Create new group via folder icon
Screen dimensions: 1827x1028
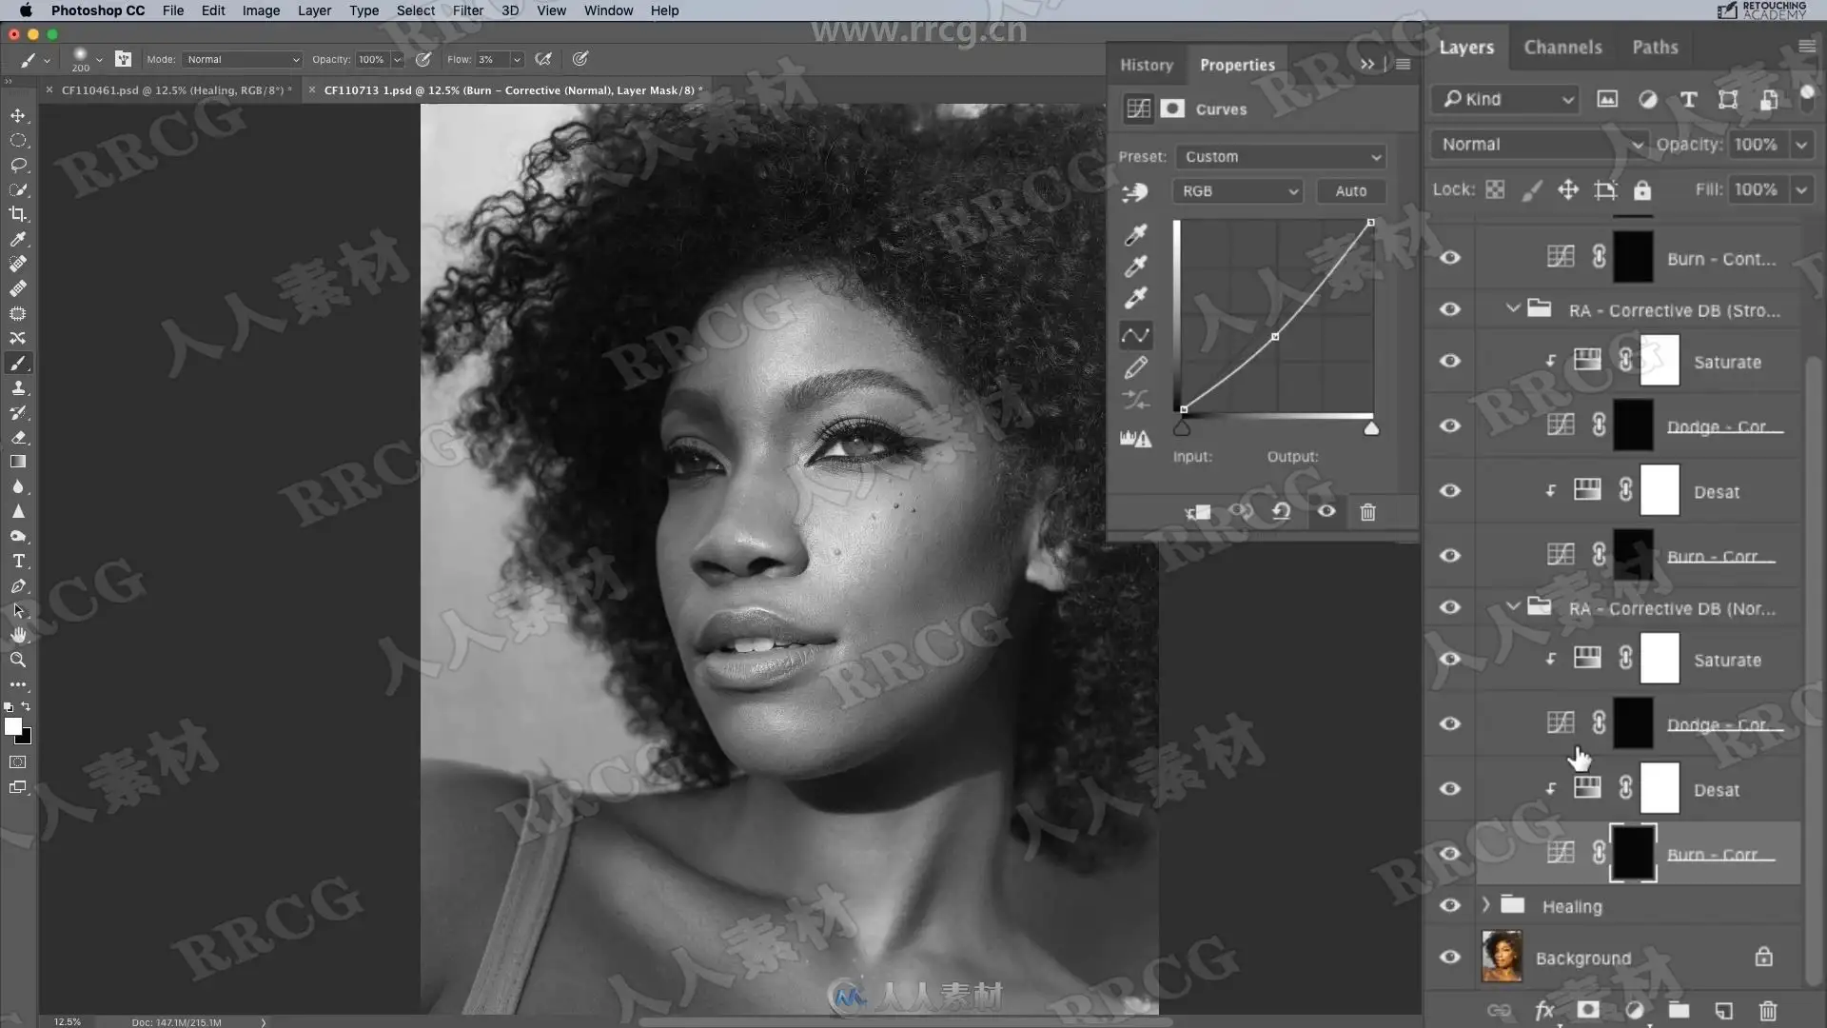(x=1679, y=1010)
